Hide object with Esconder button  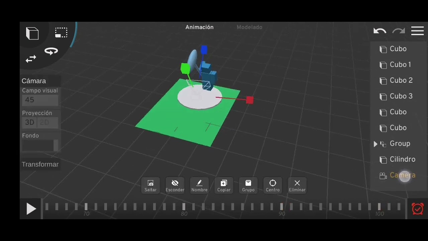(175, 185)
